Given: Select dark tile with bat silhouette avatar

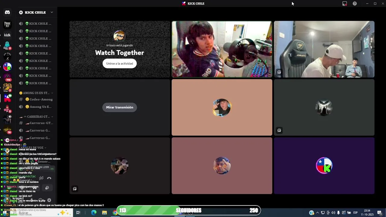Looking at the screenshot, I should click(324, 107).
